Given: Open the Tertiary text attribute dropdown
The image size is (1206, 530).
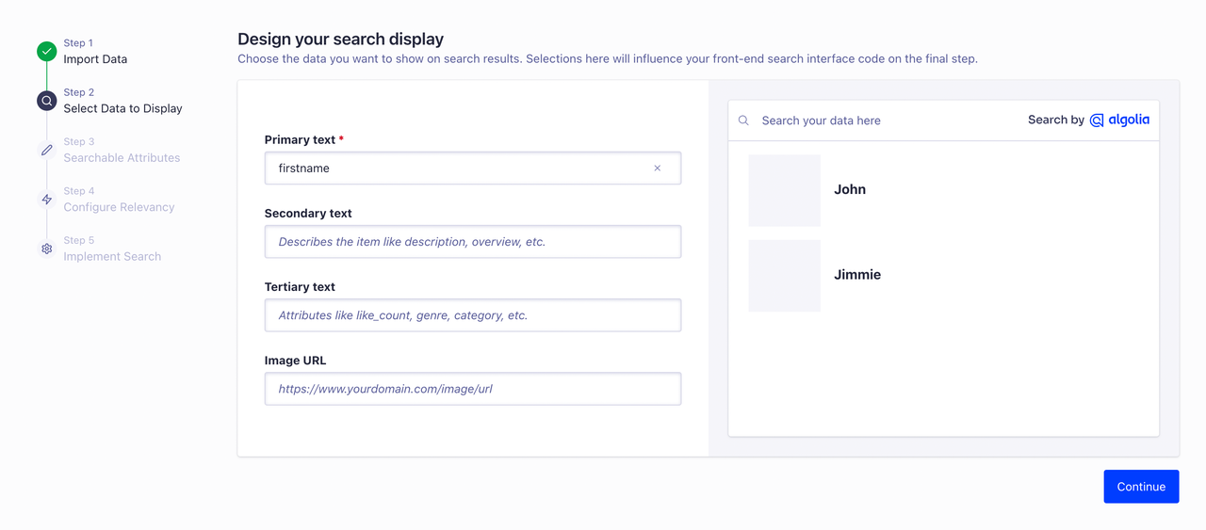Looking at the screenshot, I should point(472,315).
